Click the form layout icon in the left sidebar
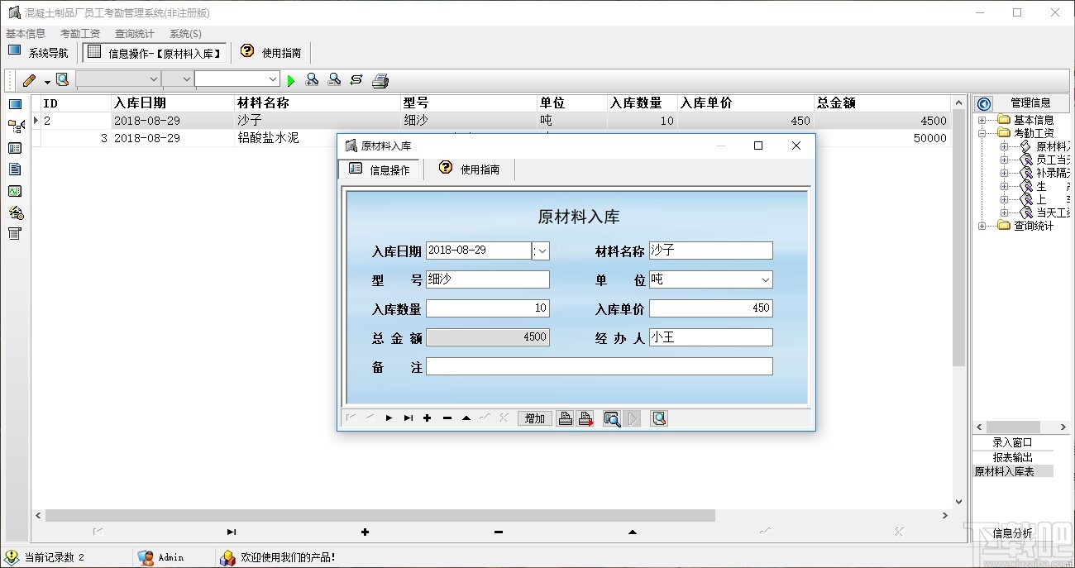Viewport: 1075px width, 568px height. click(x=15, y=148)
